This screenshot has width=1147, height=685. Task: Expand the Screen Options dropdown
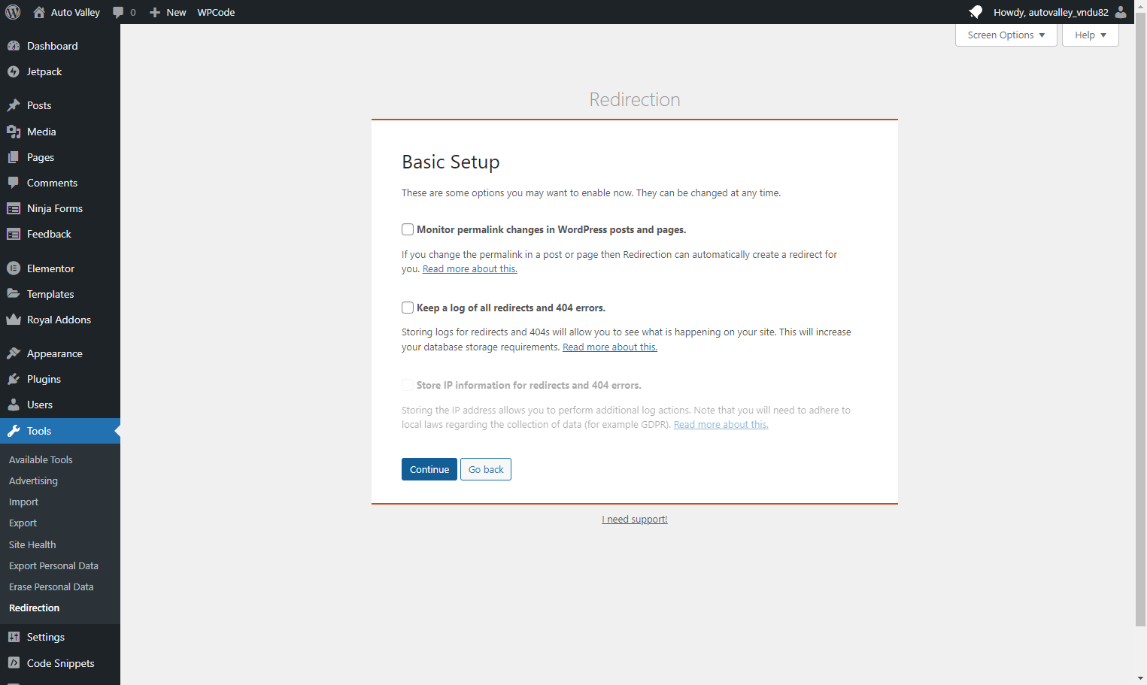1006,35
